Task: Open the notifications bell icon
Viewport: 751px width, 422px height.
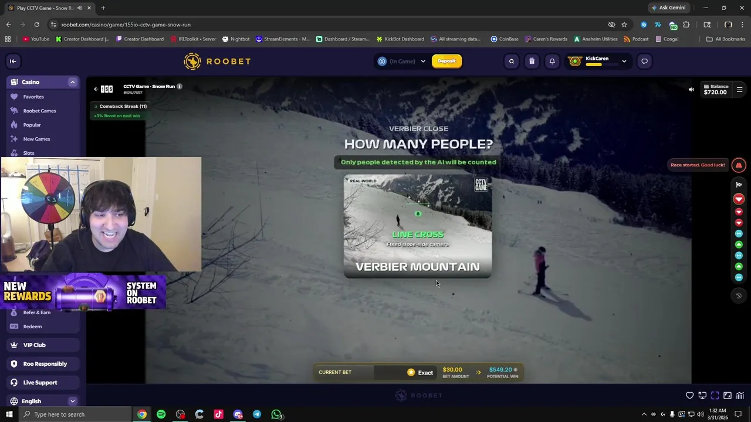Action: pos(552,61)
